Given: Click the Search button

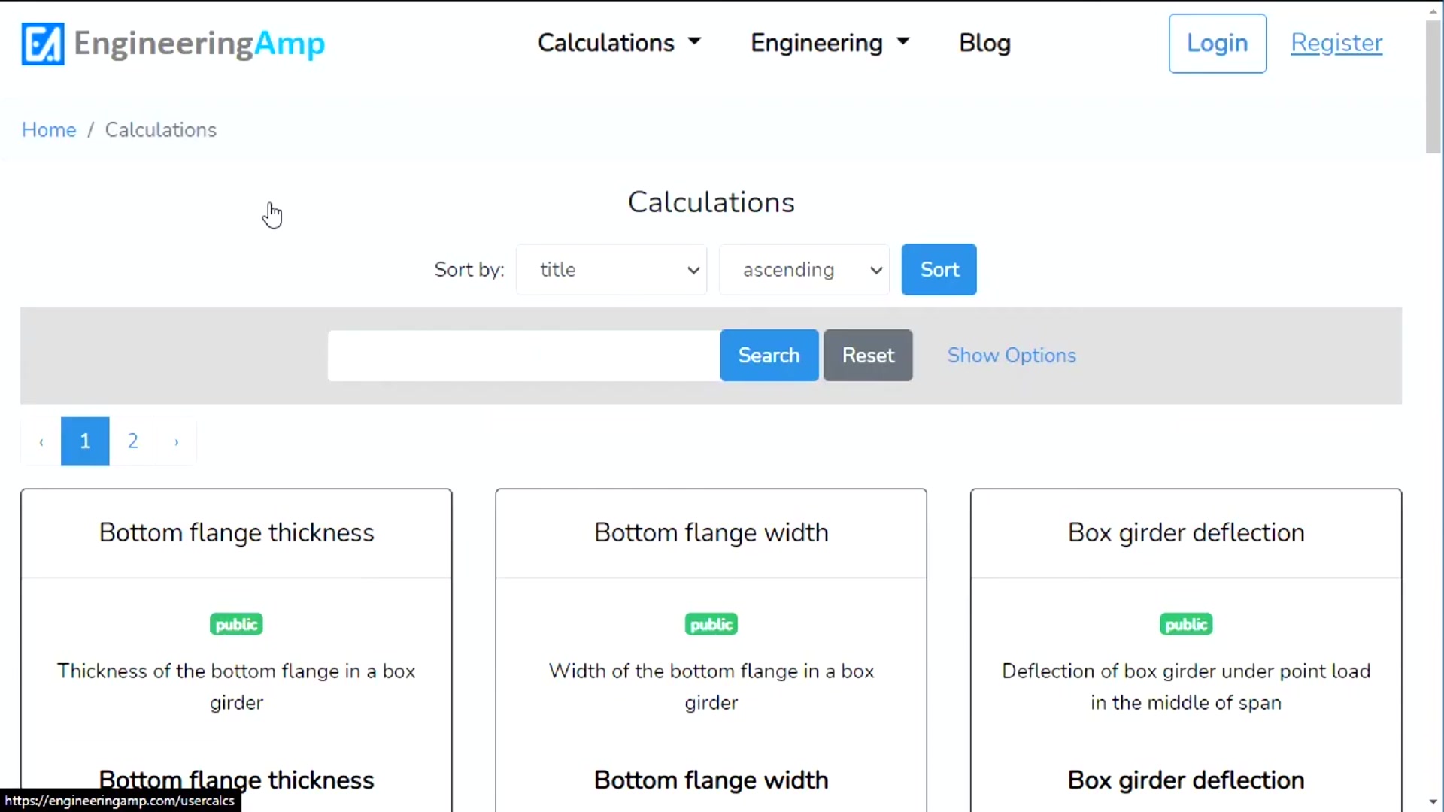Looking at the screenshot, I should click(769, 356).
